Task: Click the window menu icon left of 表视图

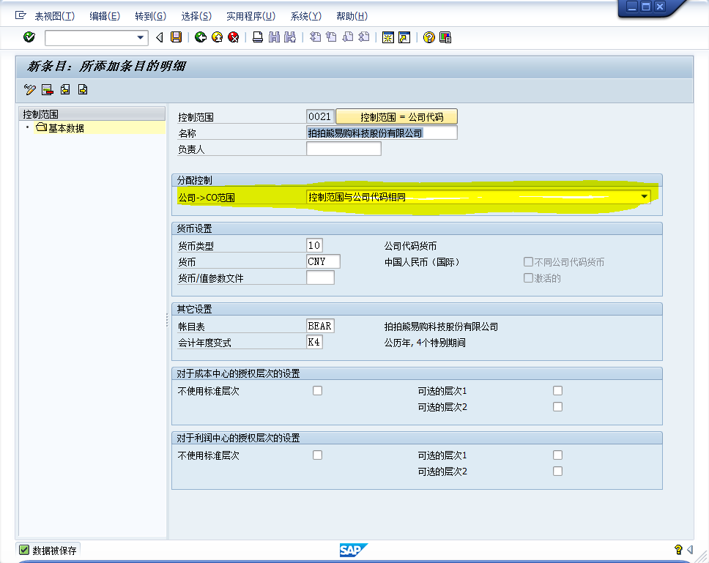Action: pyautogui.click(x=21, y=15)
